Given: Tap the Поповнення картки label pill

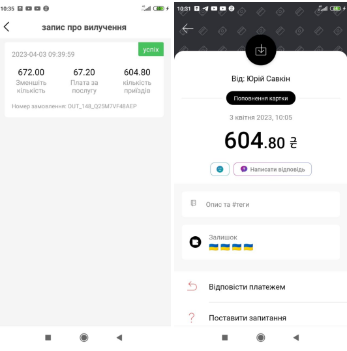Looking at the screenshot, I should click(261, 98).
